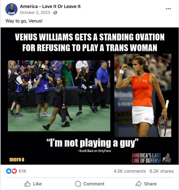Open the left crowd tennis court photo
This screenshot has width=179, height=190.
(x=59, y=96)
